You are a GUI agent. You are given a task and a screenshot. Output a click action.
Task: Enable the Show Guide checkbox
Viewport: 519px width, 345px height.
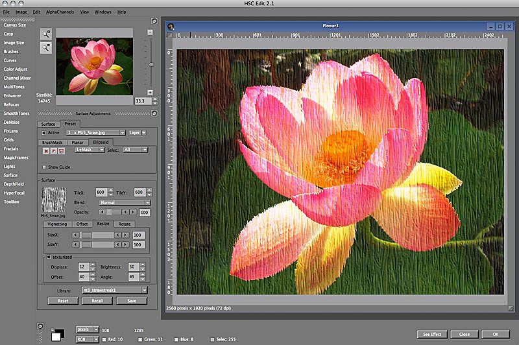[44, 167]
